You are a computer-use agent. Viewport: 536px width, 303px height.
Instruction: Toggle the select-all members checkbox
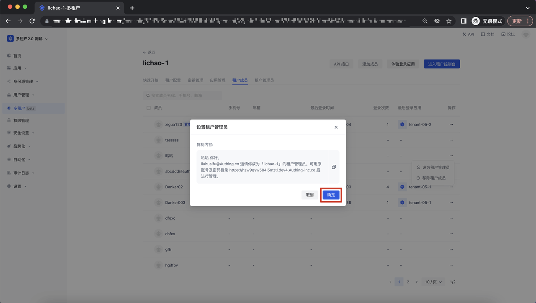[x=149, y=108]
